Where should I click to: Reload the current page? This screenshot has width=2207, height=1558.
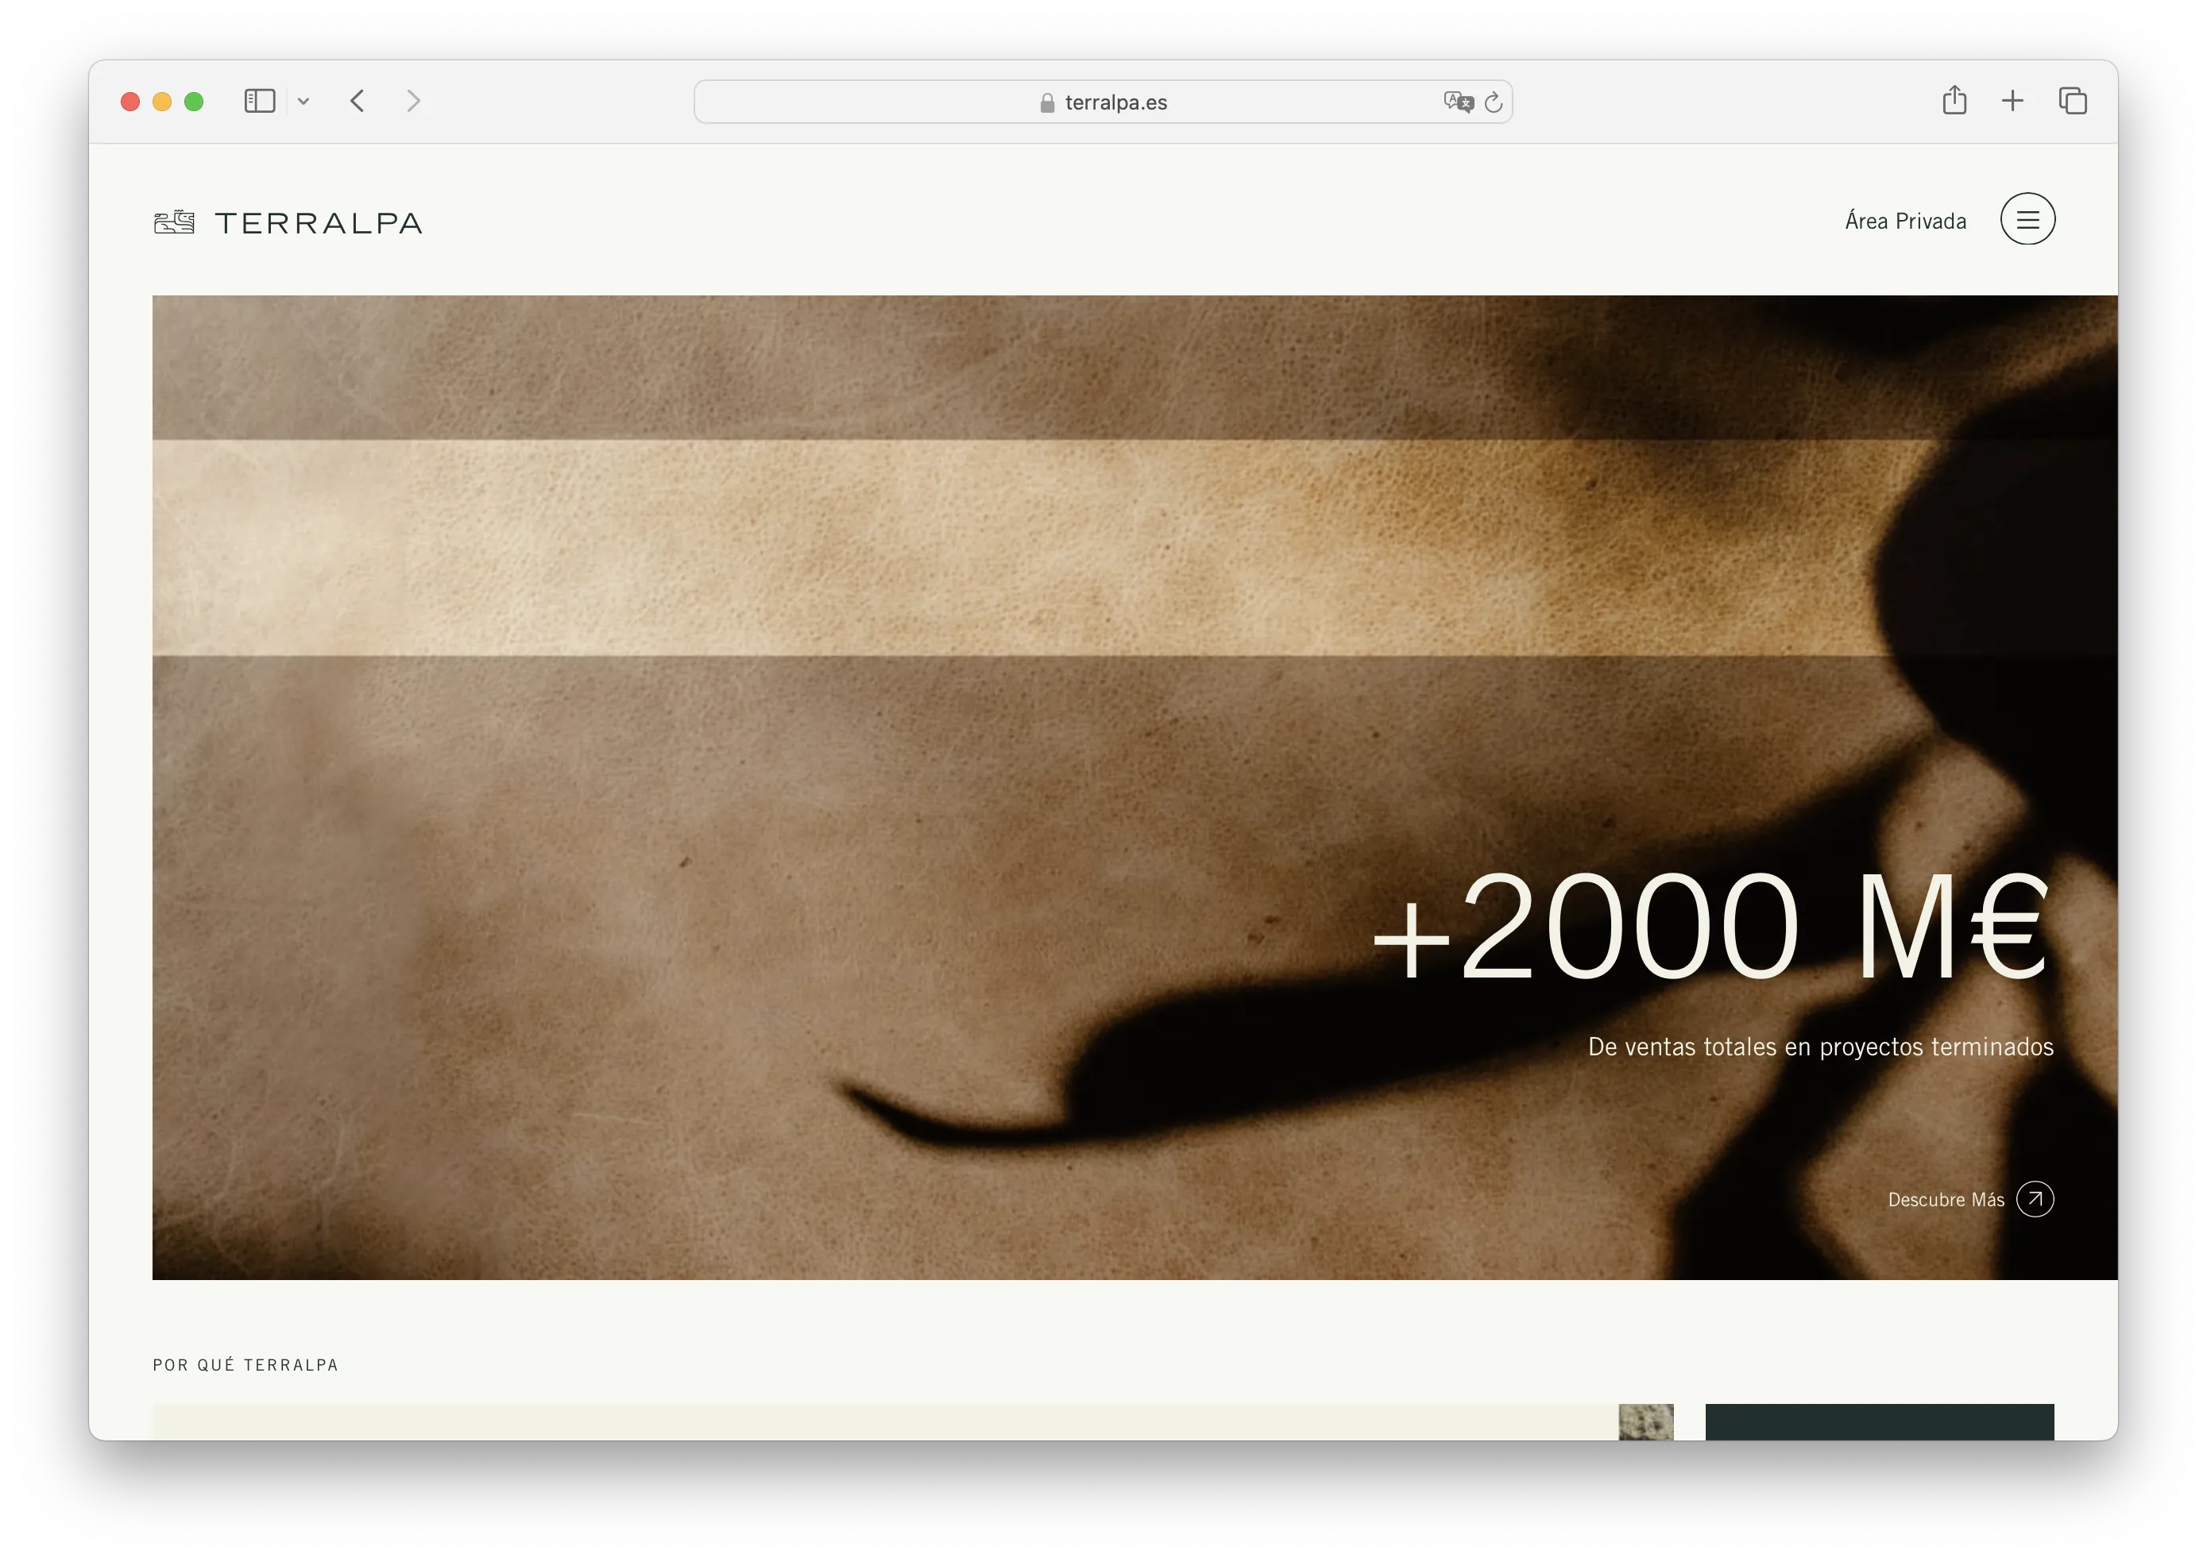click(x=1493, y=102)
